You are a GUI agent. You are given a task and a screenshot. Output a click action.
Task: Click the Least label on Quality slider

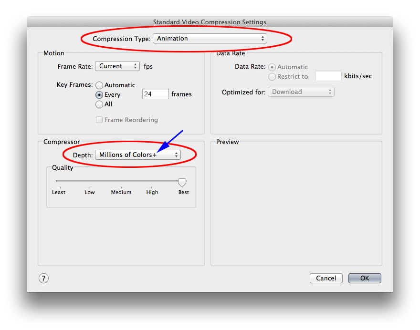coord(59,192)
